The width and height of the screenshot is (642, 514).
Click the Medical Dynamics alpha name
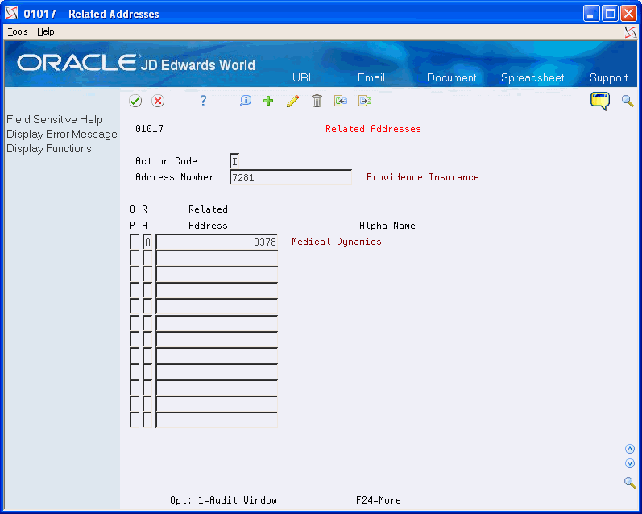[x=337, y=242]
